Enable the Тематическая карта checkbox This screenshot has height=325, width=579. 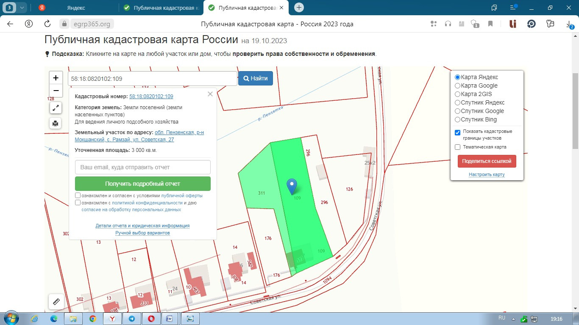point(457,147)
